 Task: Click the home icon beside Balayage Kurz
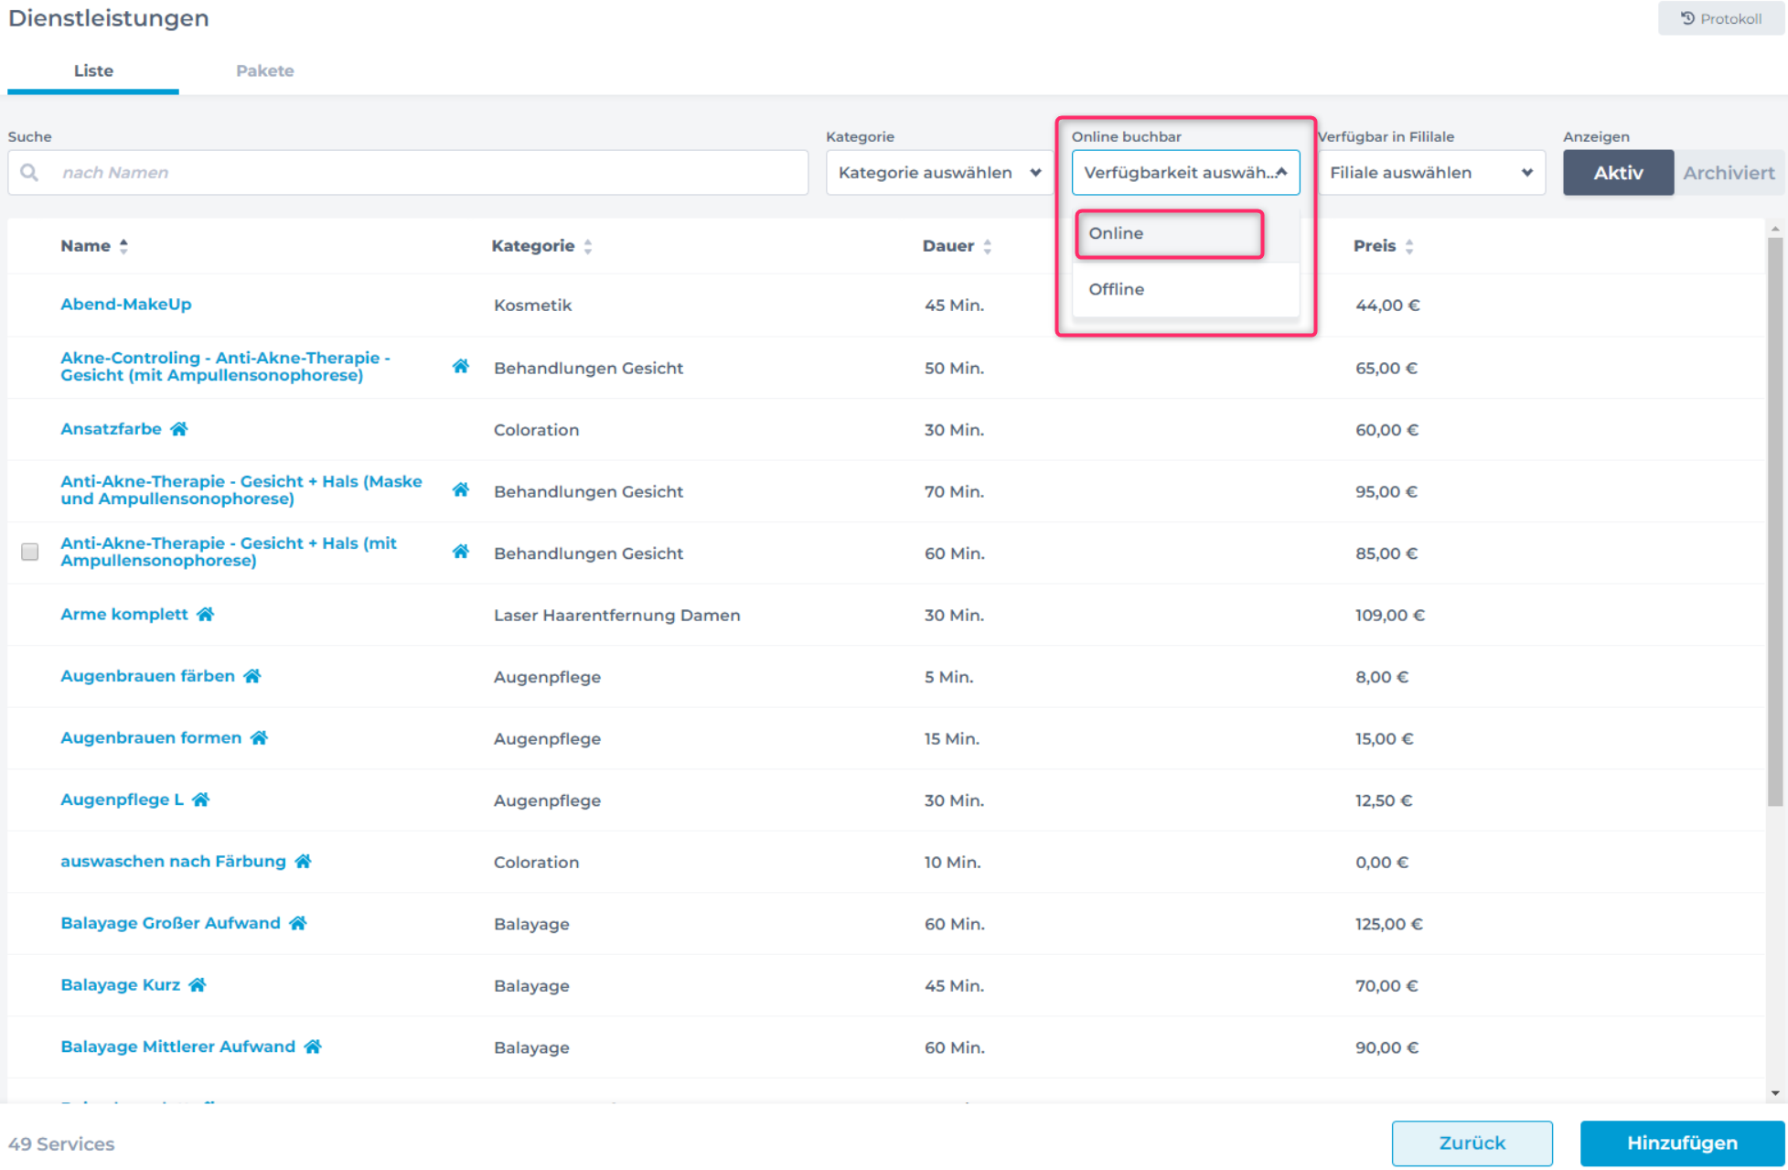point(198,985)
